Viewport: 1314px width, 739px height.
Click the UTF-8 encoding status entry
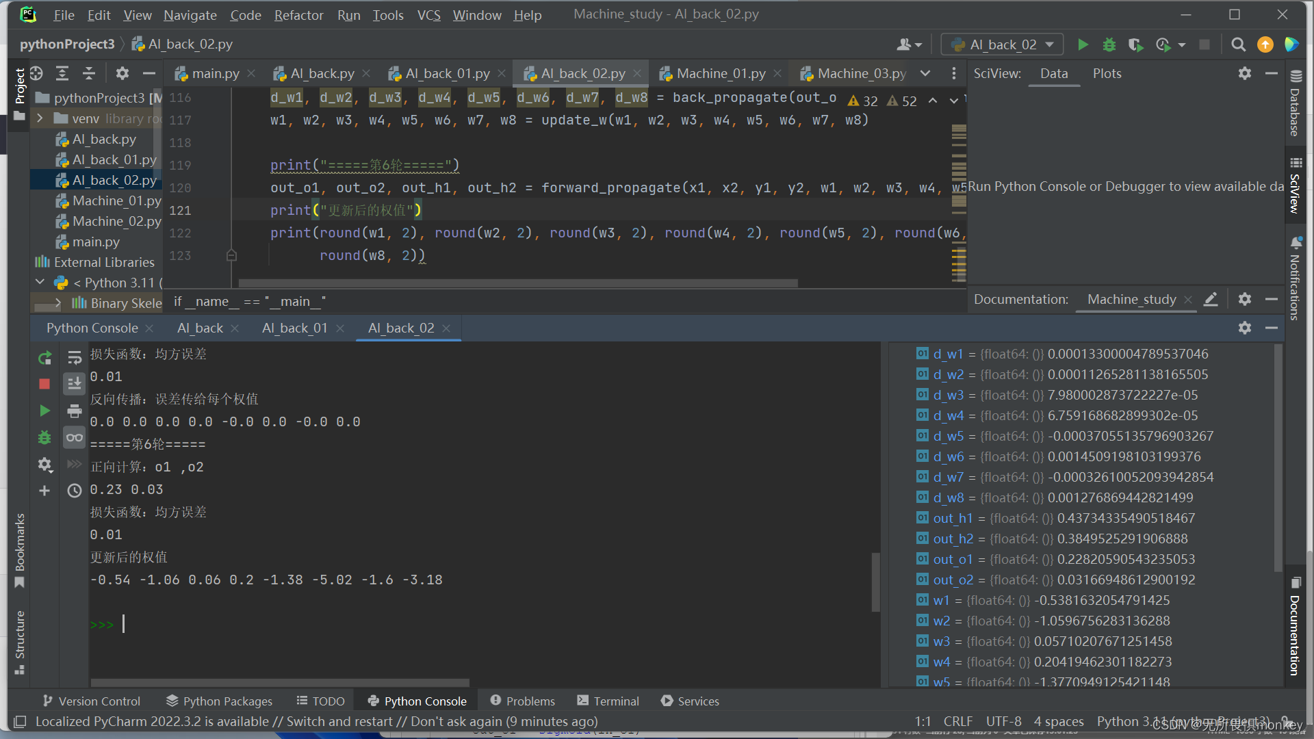tap(1003, 721)
